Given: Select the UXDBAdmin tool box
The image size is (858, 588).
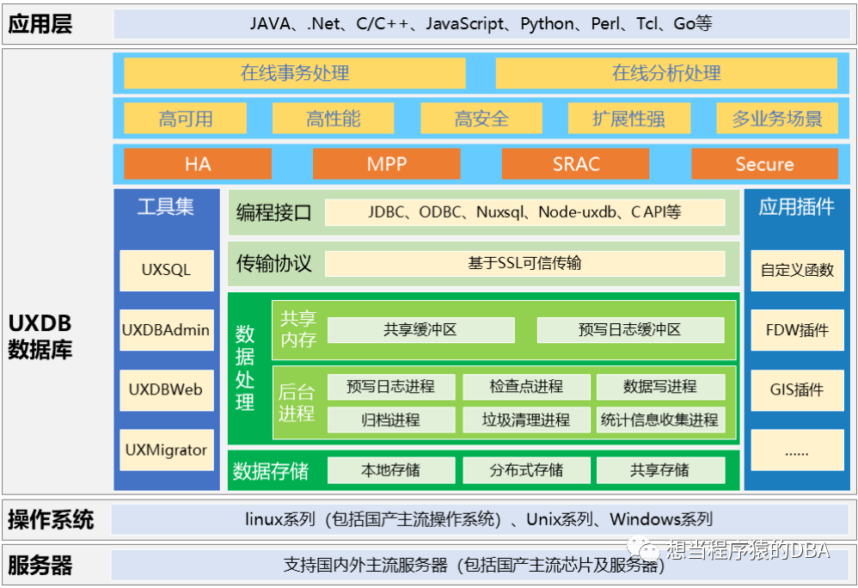Looking at the screenshot, I should coord(166,330).
